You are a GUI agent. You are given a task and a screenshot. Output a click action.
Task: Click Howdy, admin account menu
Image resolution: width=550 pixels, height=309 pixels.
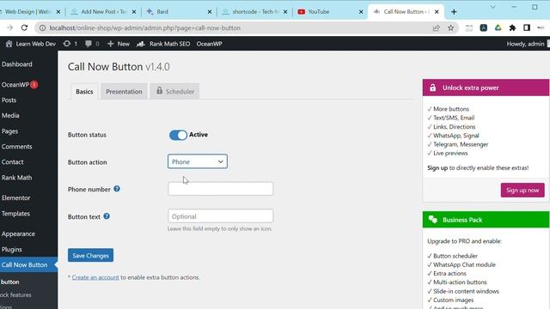pyautogui.click(x=525, y=44)
